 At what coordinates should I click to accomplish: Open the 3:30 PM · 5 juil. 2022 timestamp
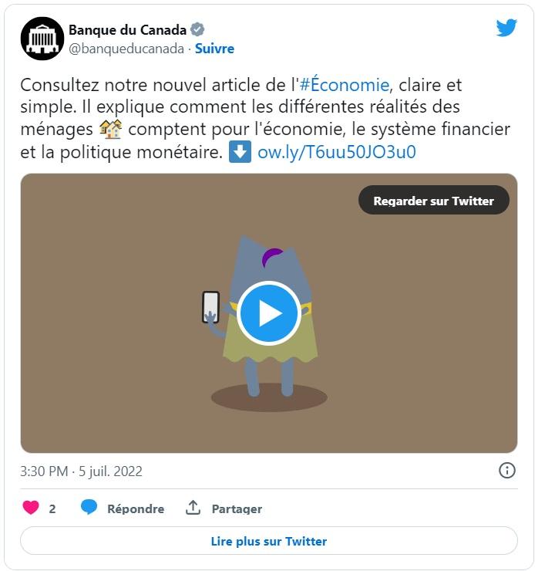[x=81, y=471]
